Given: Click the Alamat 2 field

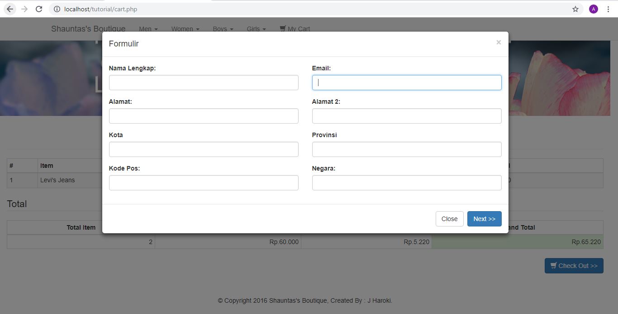Looking at the screenshot, I should click(407, 116).
